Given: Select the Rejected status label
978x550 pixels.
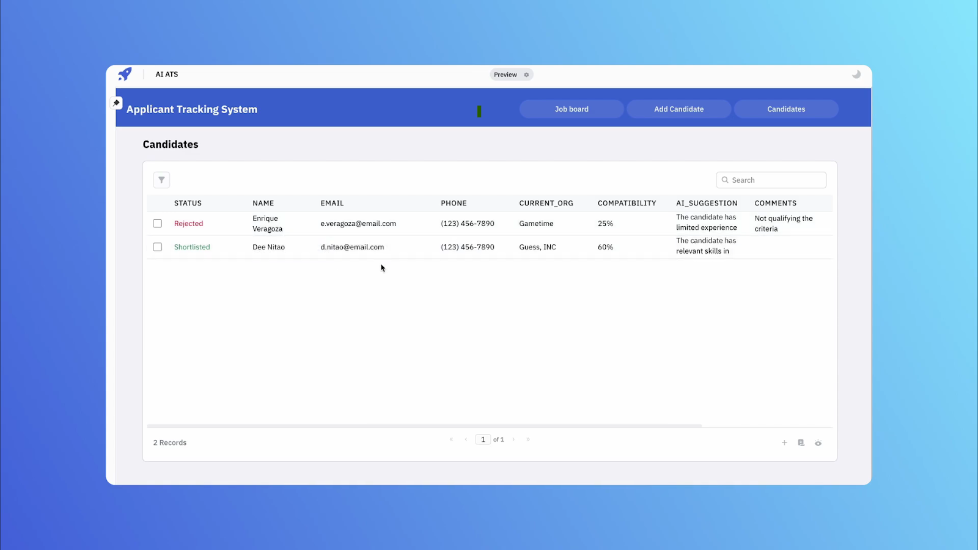Looking at the screenshot, I should [x=188, y=223].
